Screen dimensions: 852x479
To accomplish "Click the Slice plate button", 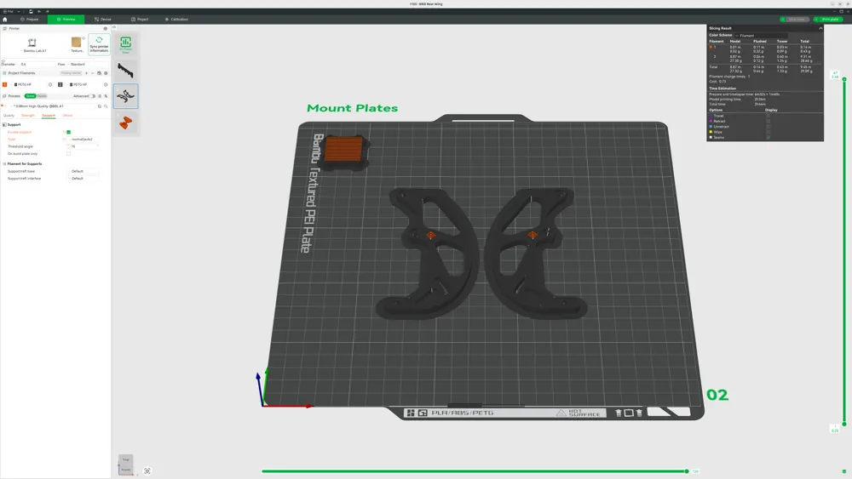I will (x=797, y=19).
